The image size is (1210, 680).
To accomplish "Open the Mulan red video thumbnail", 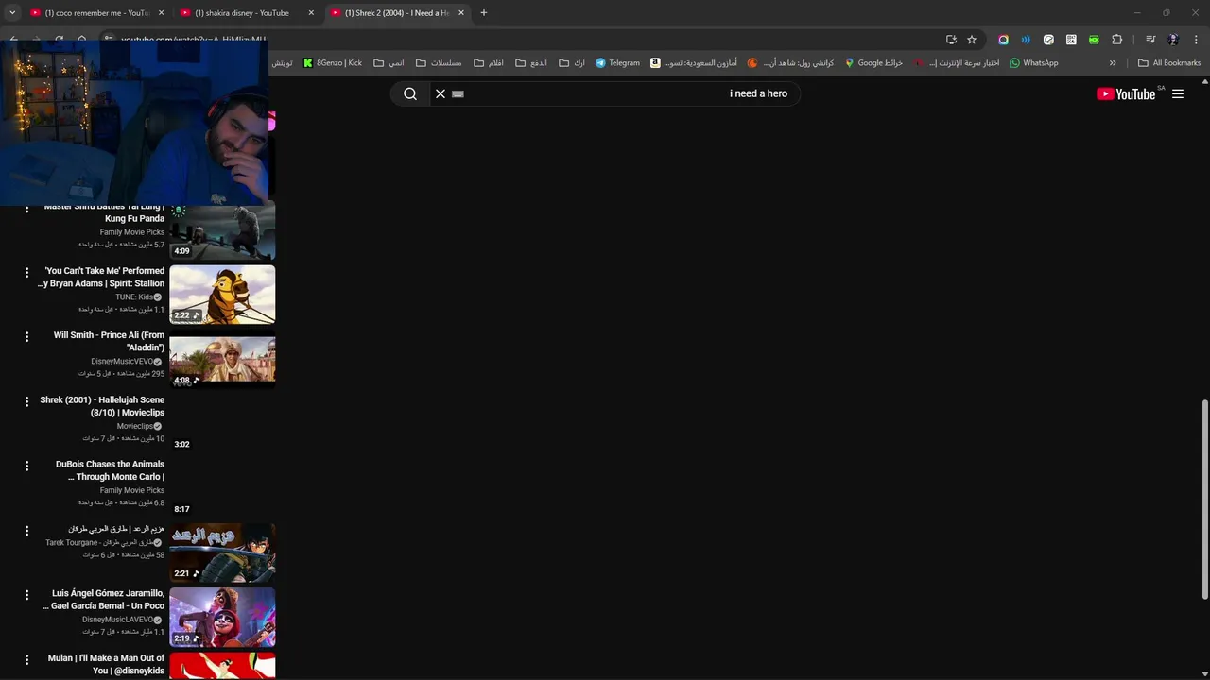I will tap(222, 666).
